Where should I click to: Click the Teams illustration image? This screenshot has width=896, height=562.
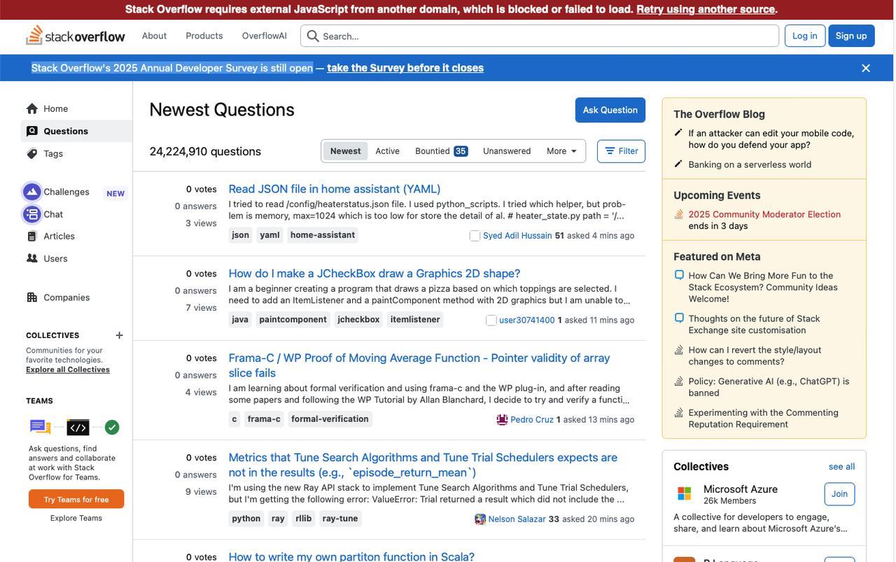[x=74, y=427]
